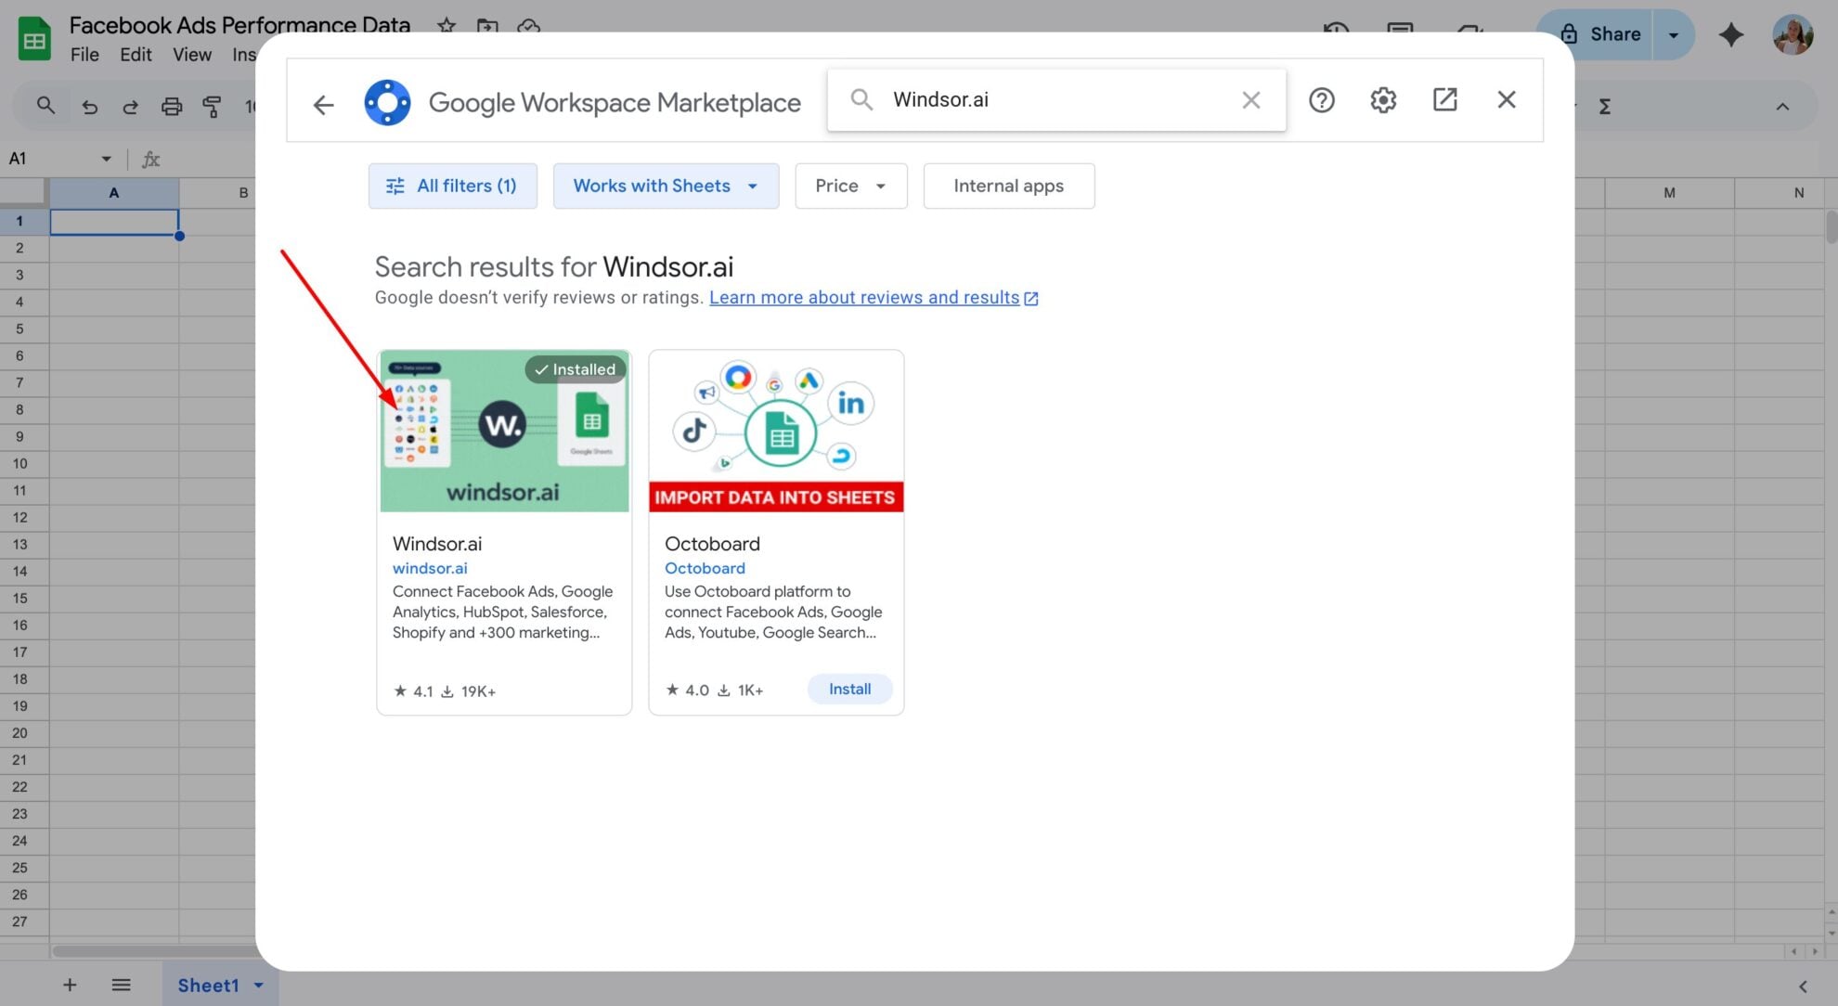Open the Sheet1 tab dropdown arrow
The image size is (1838, 1006).
(259, 985)
